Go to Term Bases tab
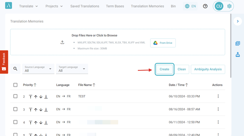 pos(115,6)
